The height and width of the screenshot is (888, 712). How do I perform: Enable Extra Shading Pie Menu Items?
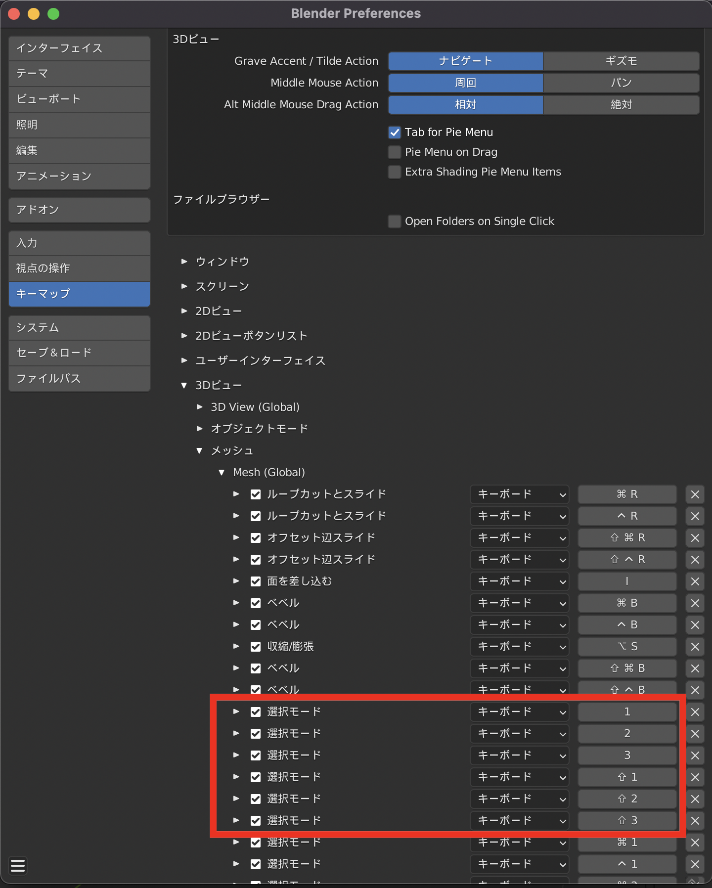395,172
